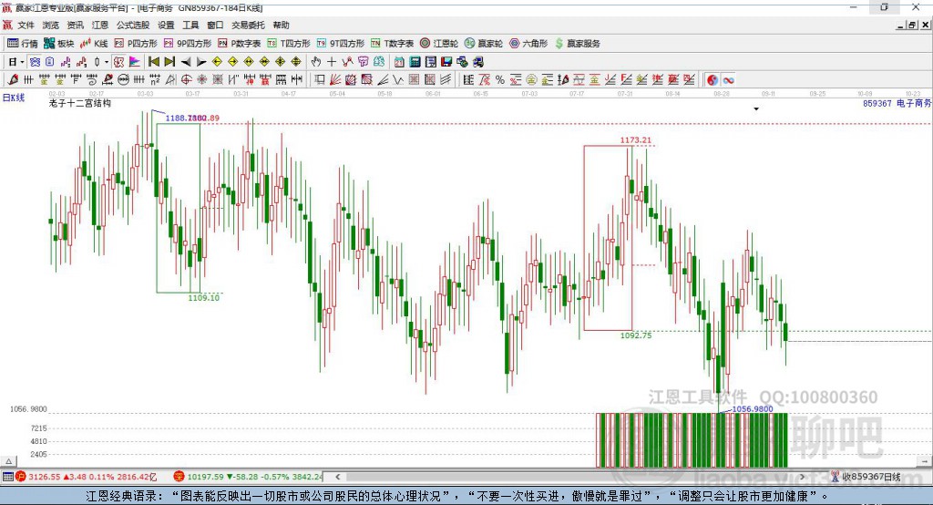
Task: Click the calculator icon in toolbar
Action: [x=415, y=61]
